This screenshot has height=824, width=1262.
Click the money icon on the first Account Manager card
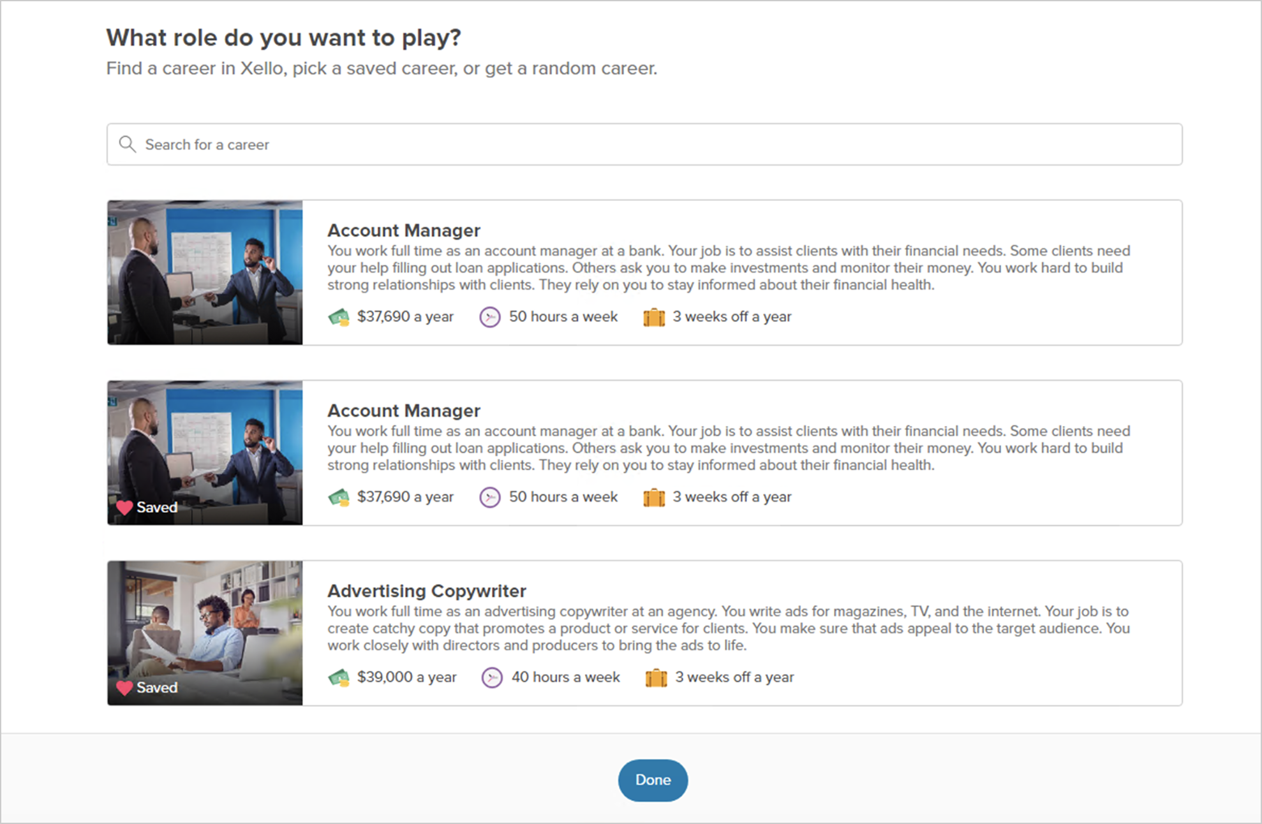[x=339, y=317]
